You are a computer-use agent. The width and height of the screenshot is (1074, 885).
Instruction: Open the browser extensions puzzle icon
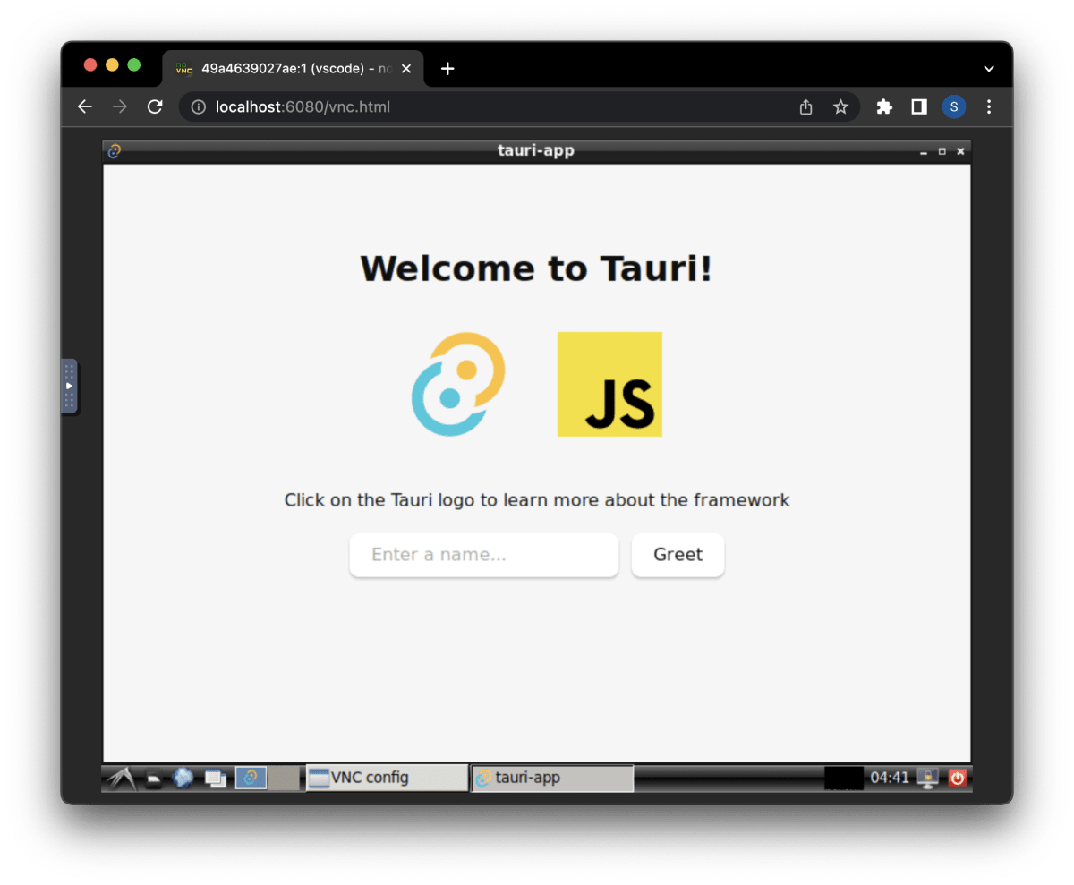coord(884,107)
